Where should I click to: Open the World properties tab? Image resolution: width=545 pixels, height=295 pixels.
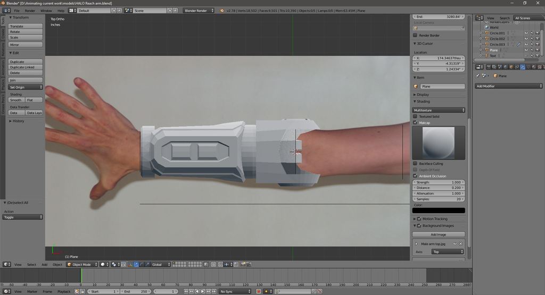pyautogui.click(x=506, y=67)
